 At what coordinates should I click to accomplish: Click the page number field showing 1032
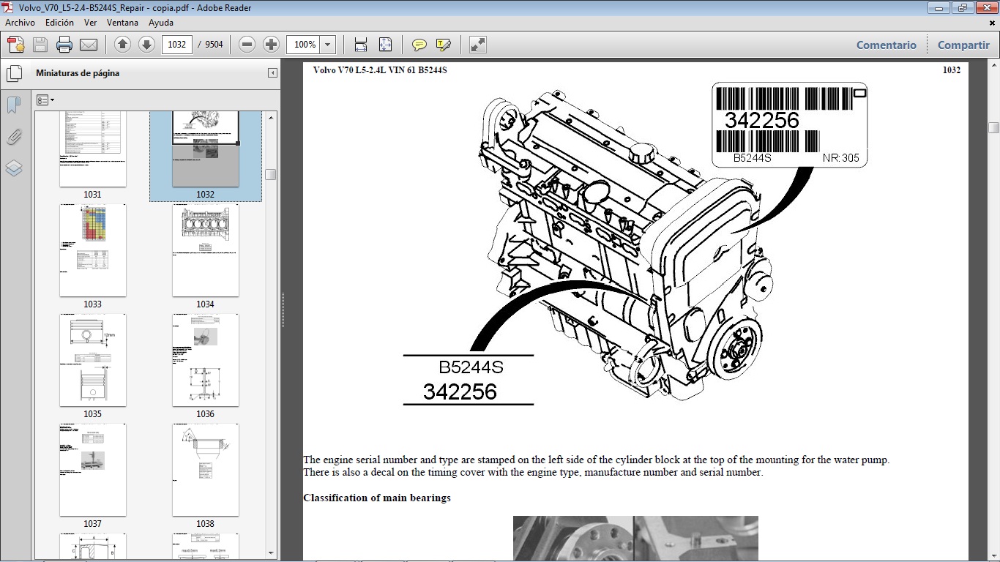[x=176, y=45]
